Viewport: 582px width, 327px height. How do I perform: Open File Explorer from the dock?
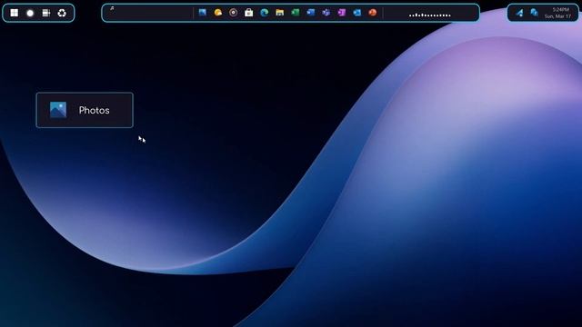280,13
